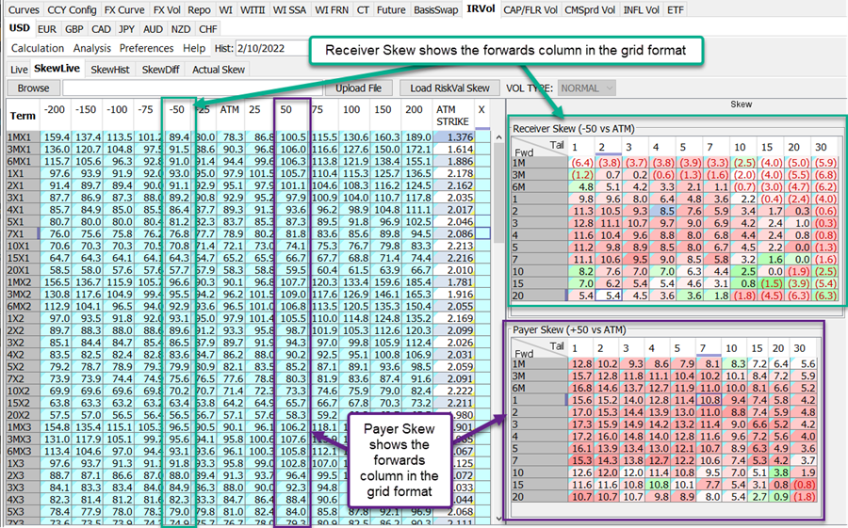Click Receiver Skew tail 30 column header

click(x=822, y=147)
